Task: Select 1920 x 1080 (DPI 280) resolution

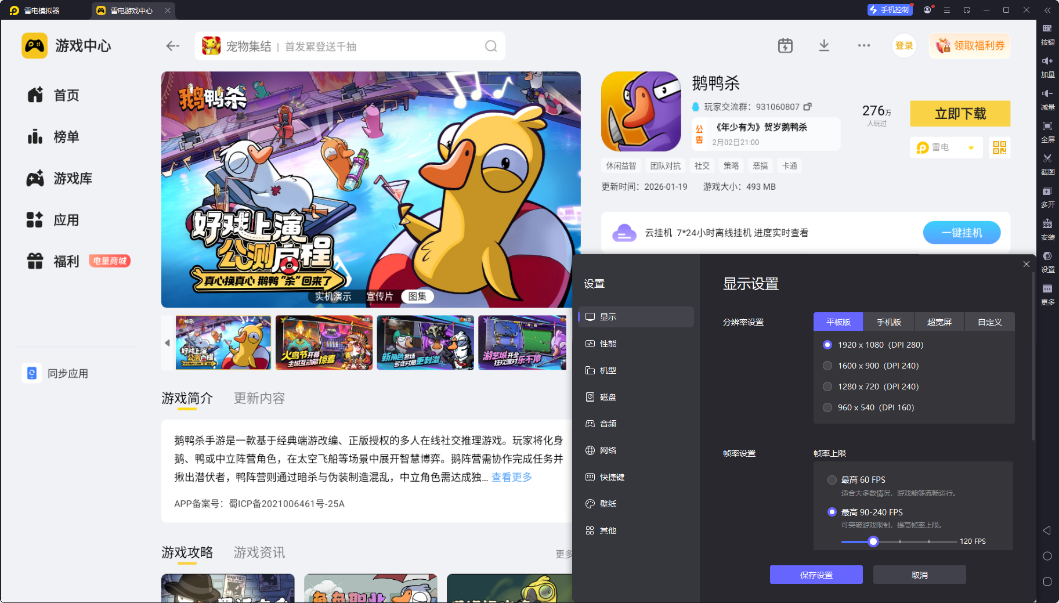Action: coord(827,345)
